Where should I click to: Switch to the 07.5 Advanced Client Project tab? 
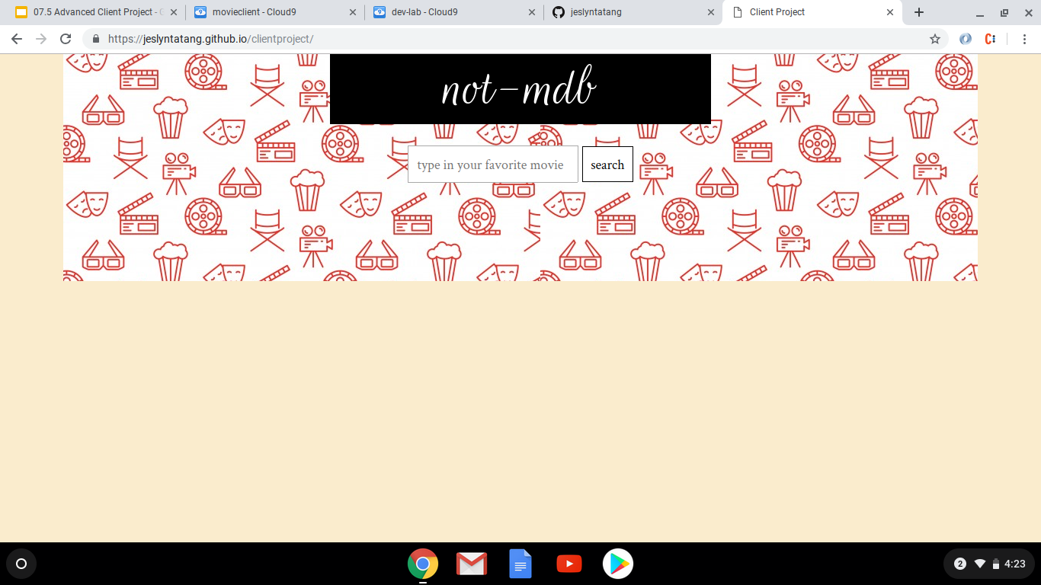91,12
